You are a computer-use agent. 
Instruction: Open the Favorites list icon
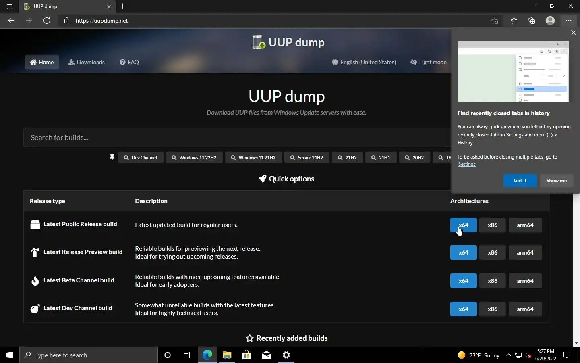(x=514, y=21)
